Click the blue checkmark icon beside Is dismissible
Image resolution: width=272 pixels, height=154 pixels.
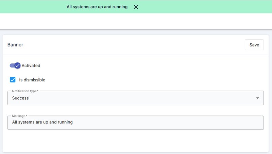pos(13,80)
